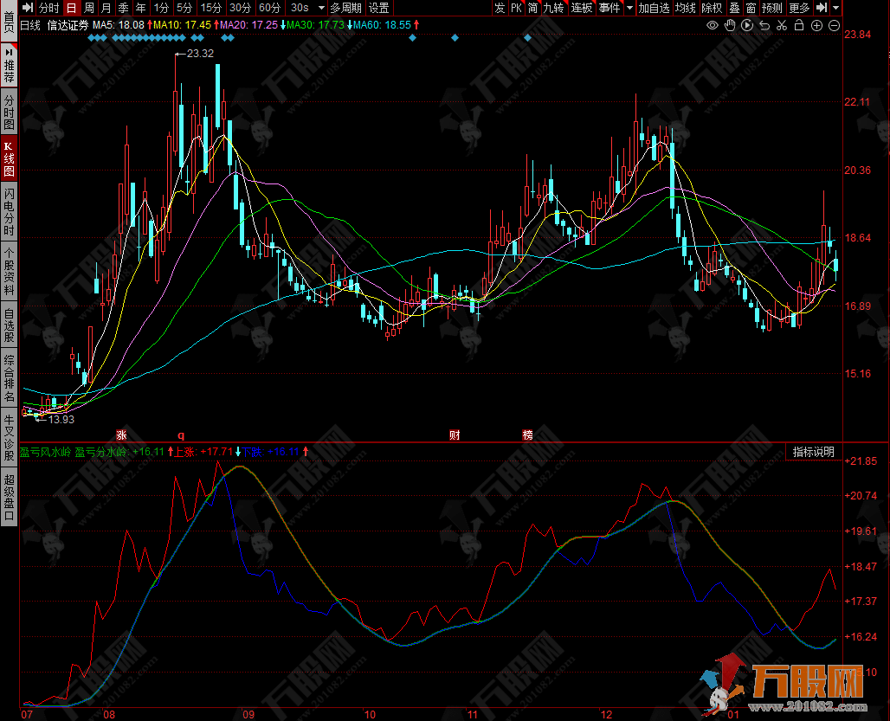Click the left collapse arrow icon before 分时

tap(28, 8)
